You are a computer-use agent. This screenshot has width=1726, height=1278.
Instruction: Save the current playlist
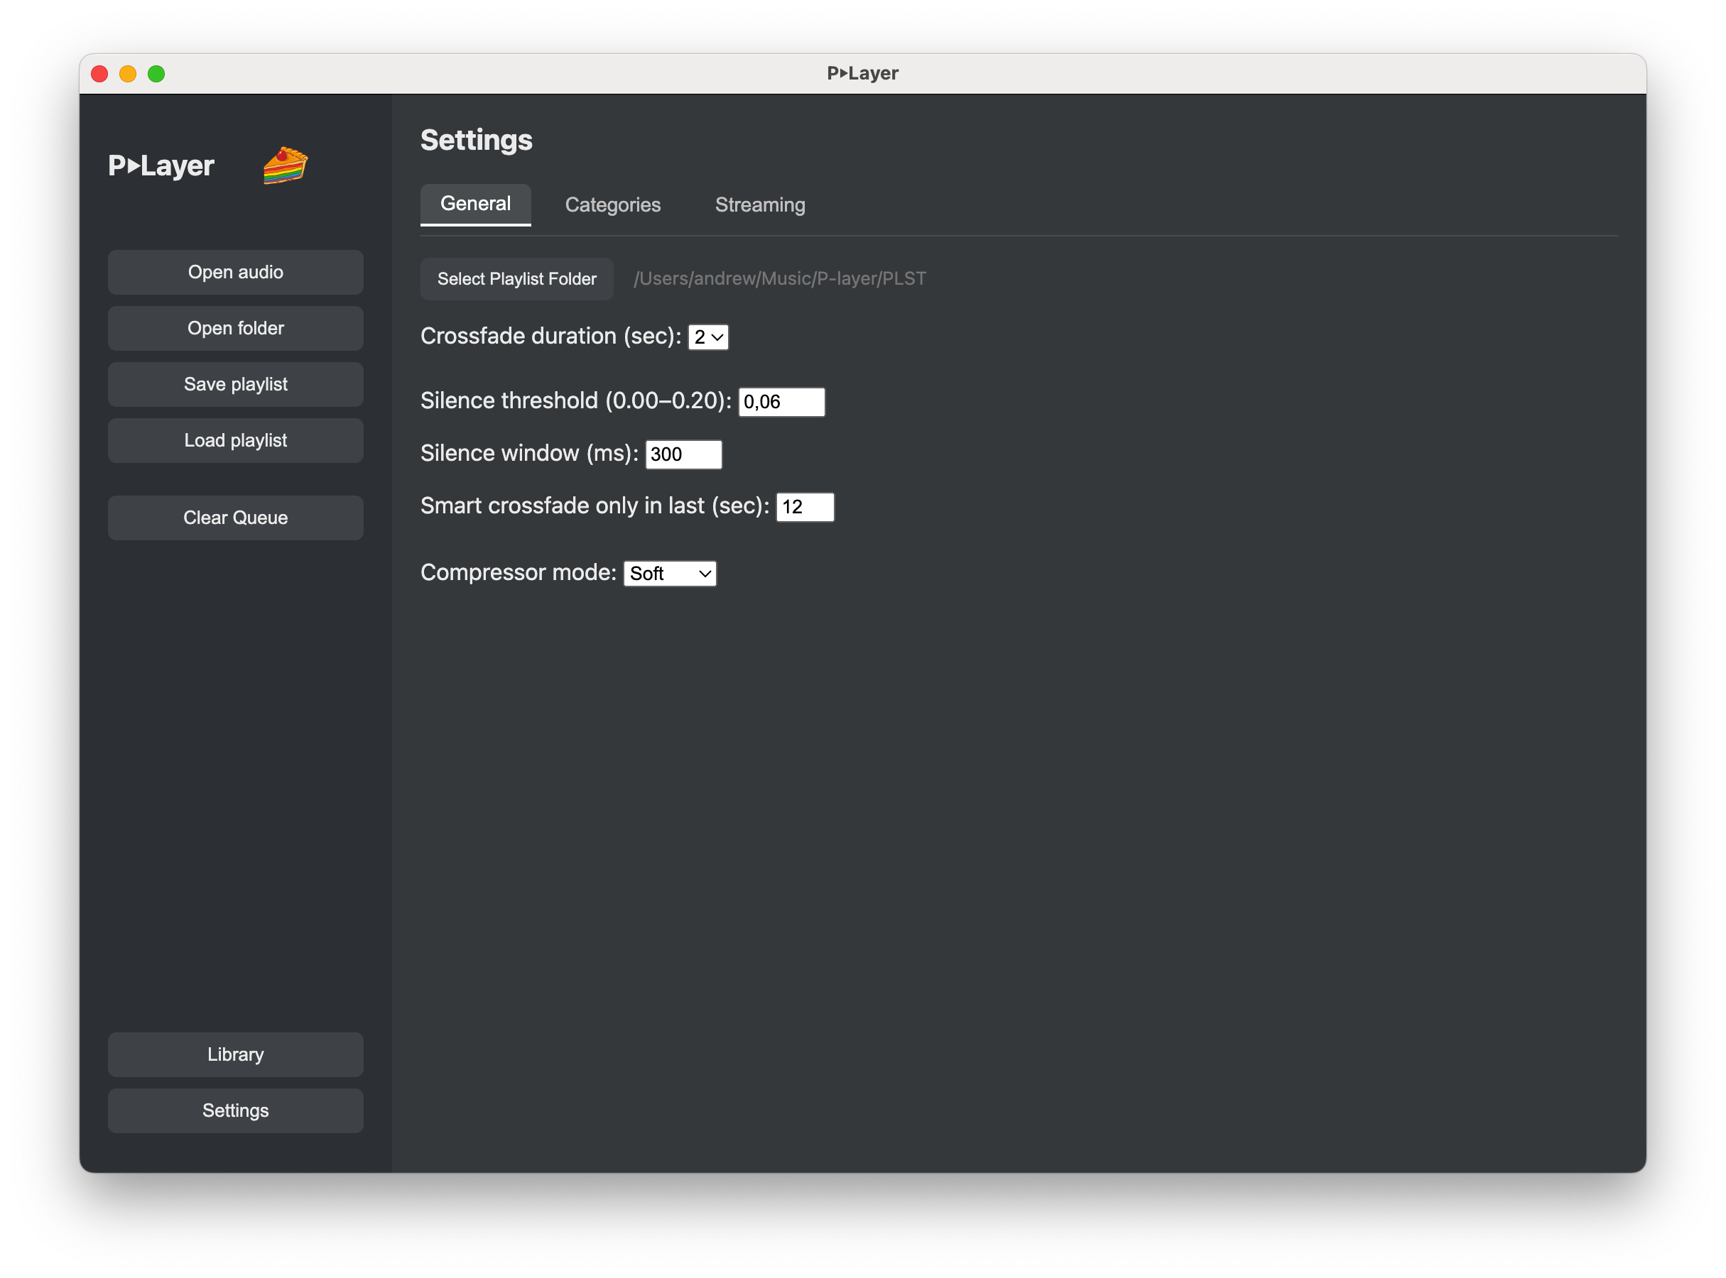[x=234, y=383]
